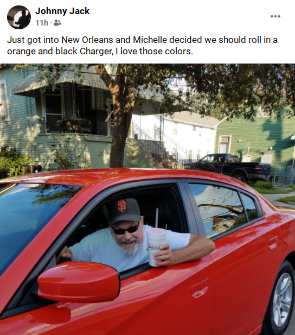Open the posted photo of the red Charger
Viewport: 295px width, 335px height.
[147, 199]
